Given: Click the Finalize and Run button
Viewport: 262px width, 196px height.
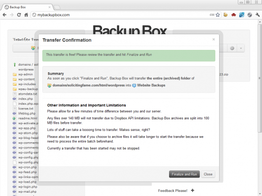Looking at the screenshot, I should pyautogui.click(x=184, y=174).
